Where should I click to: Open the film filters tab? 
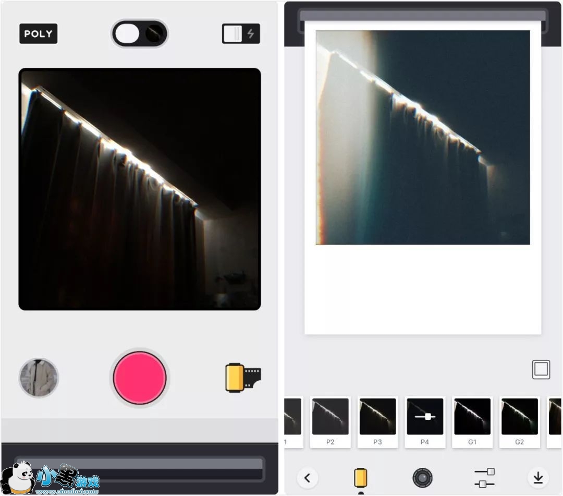click(x=361, y=478)
